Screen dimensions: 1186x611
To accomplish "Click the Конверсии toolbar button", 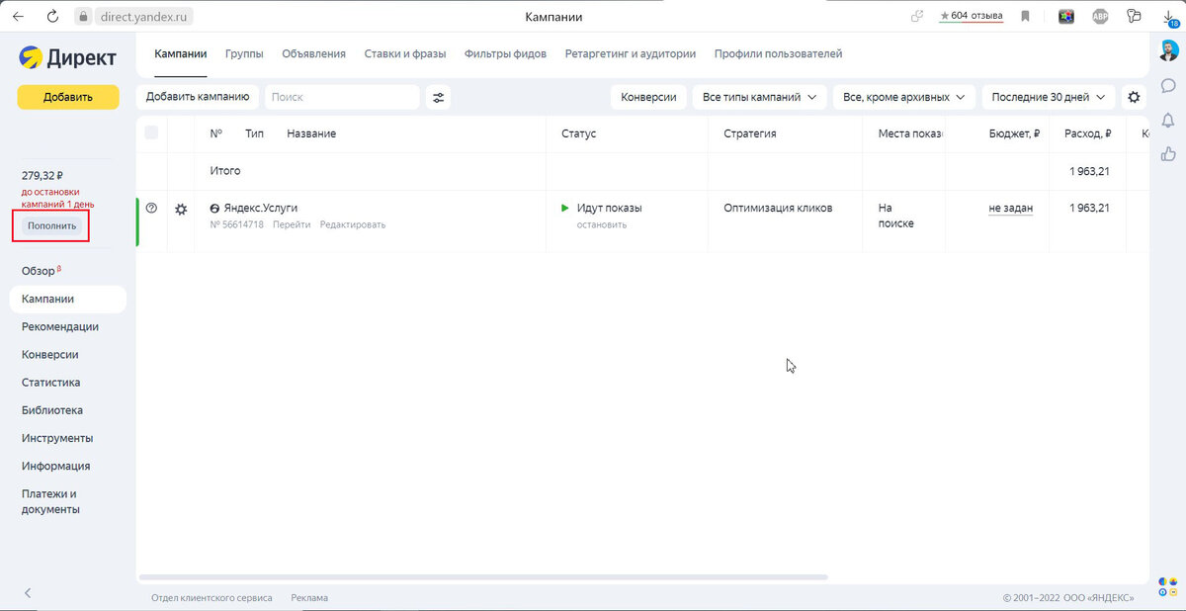I will coord(649,97).
